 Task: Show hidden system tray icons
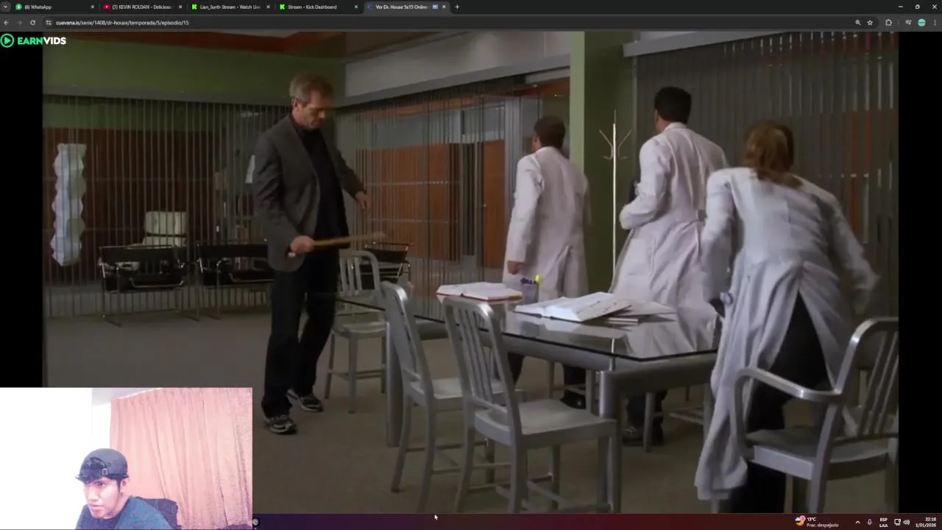coord(857,522)
